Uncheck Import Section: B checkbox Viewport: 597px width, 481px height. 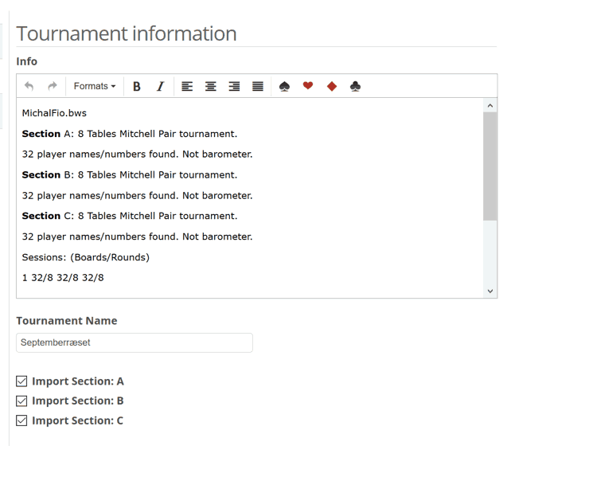pyautogui.click(x=21, y=401)
